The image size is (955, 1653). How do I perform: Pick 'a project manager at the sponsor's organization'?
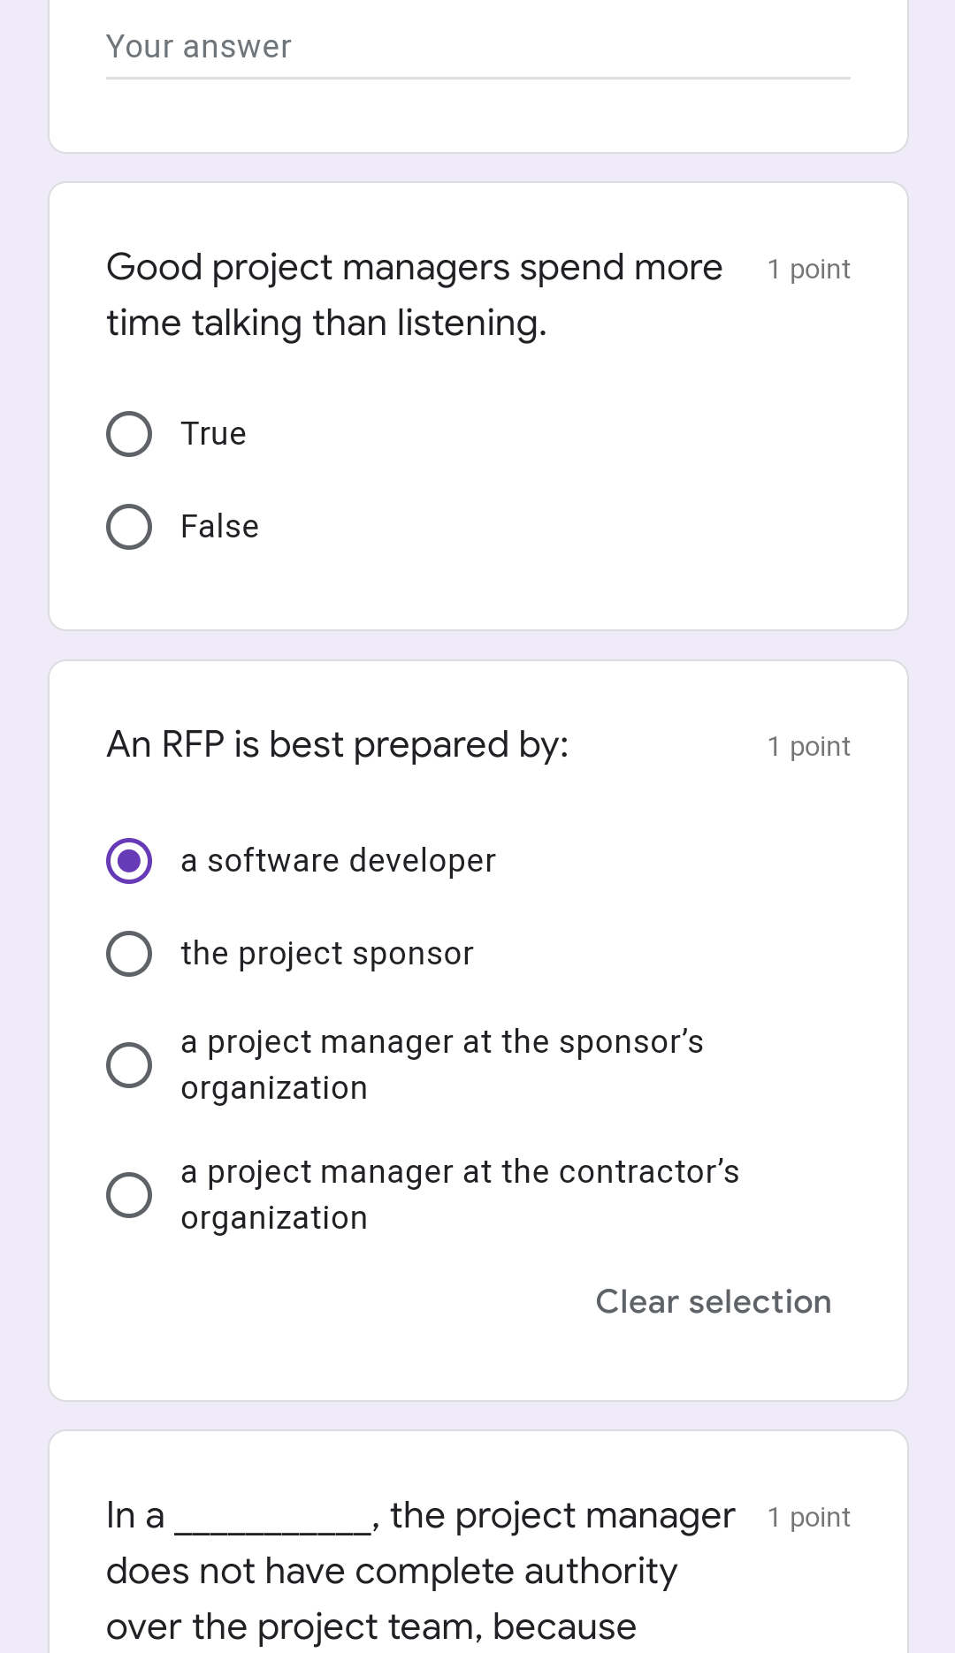click(129, 1063)
